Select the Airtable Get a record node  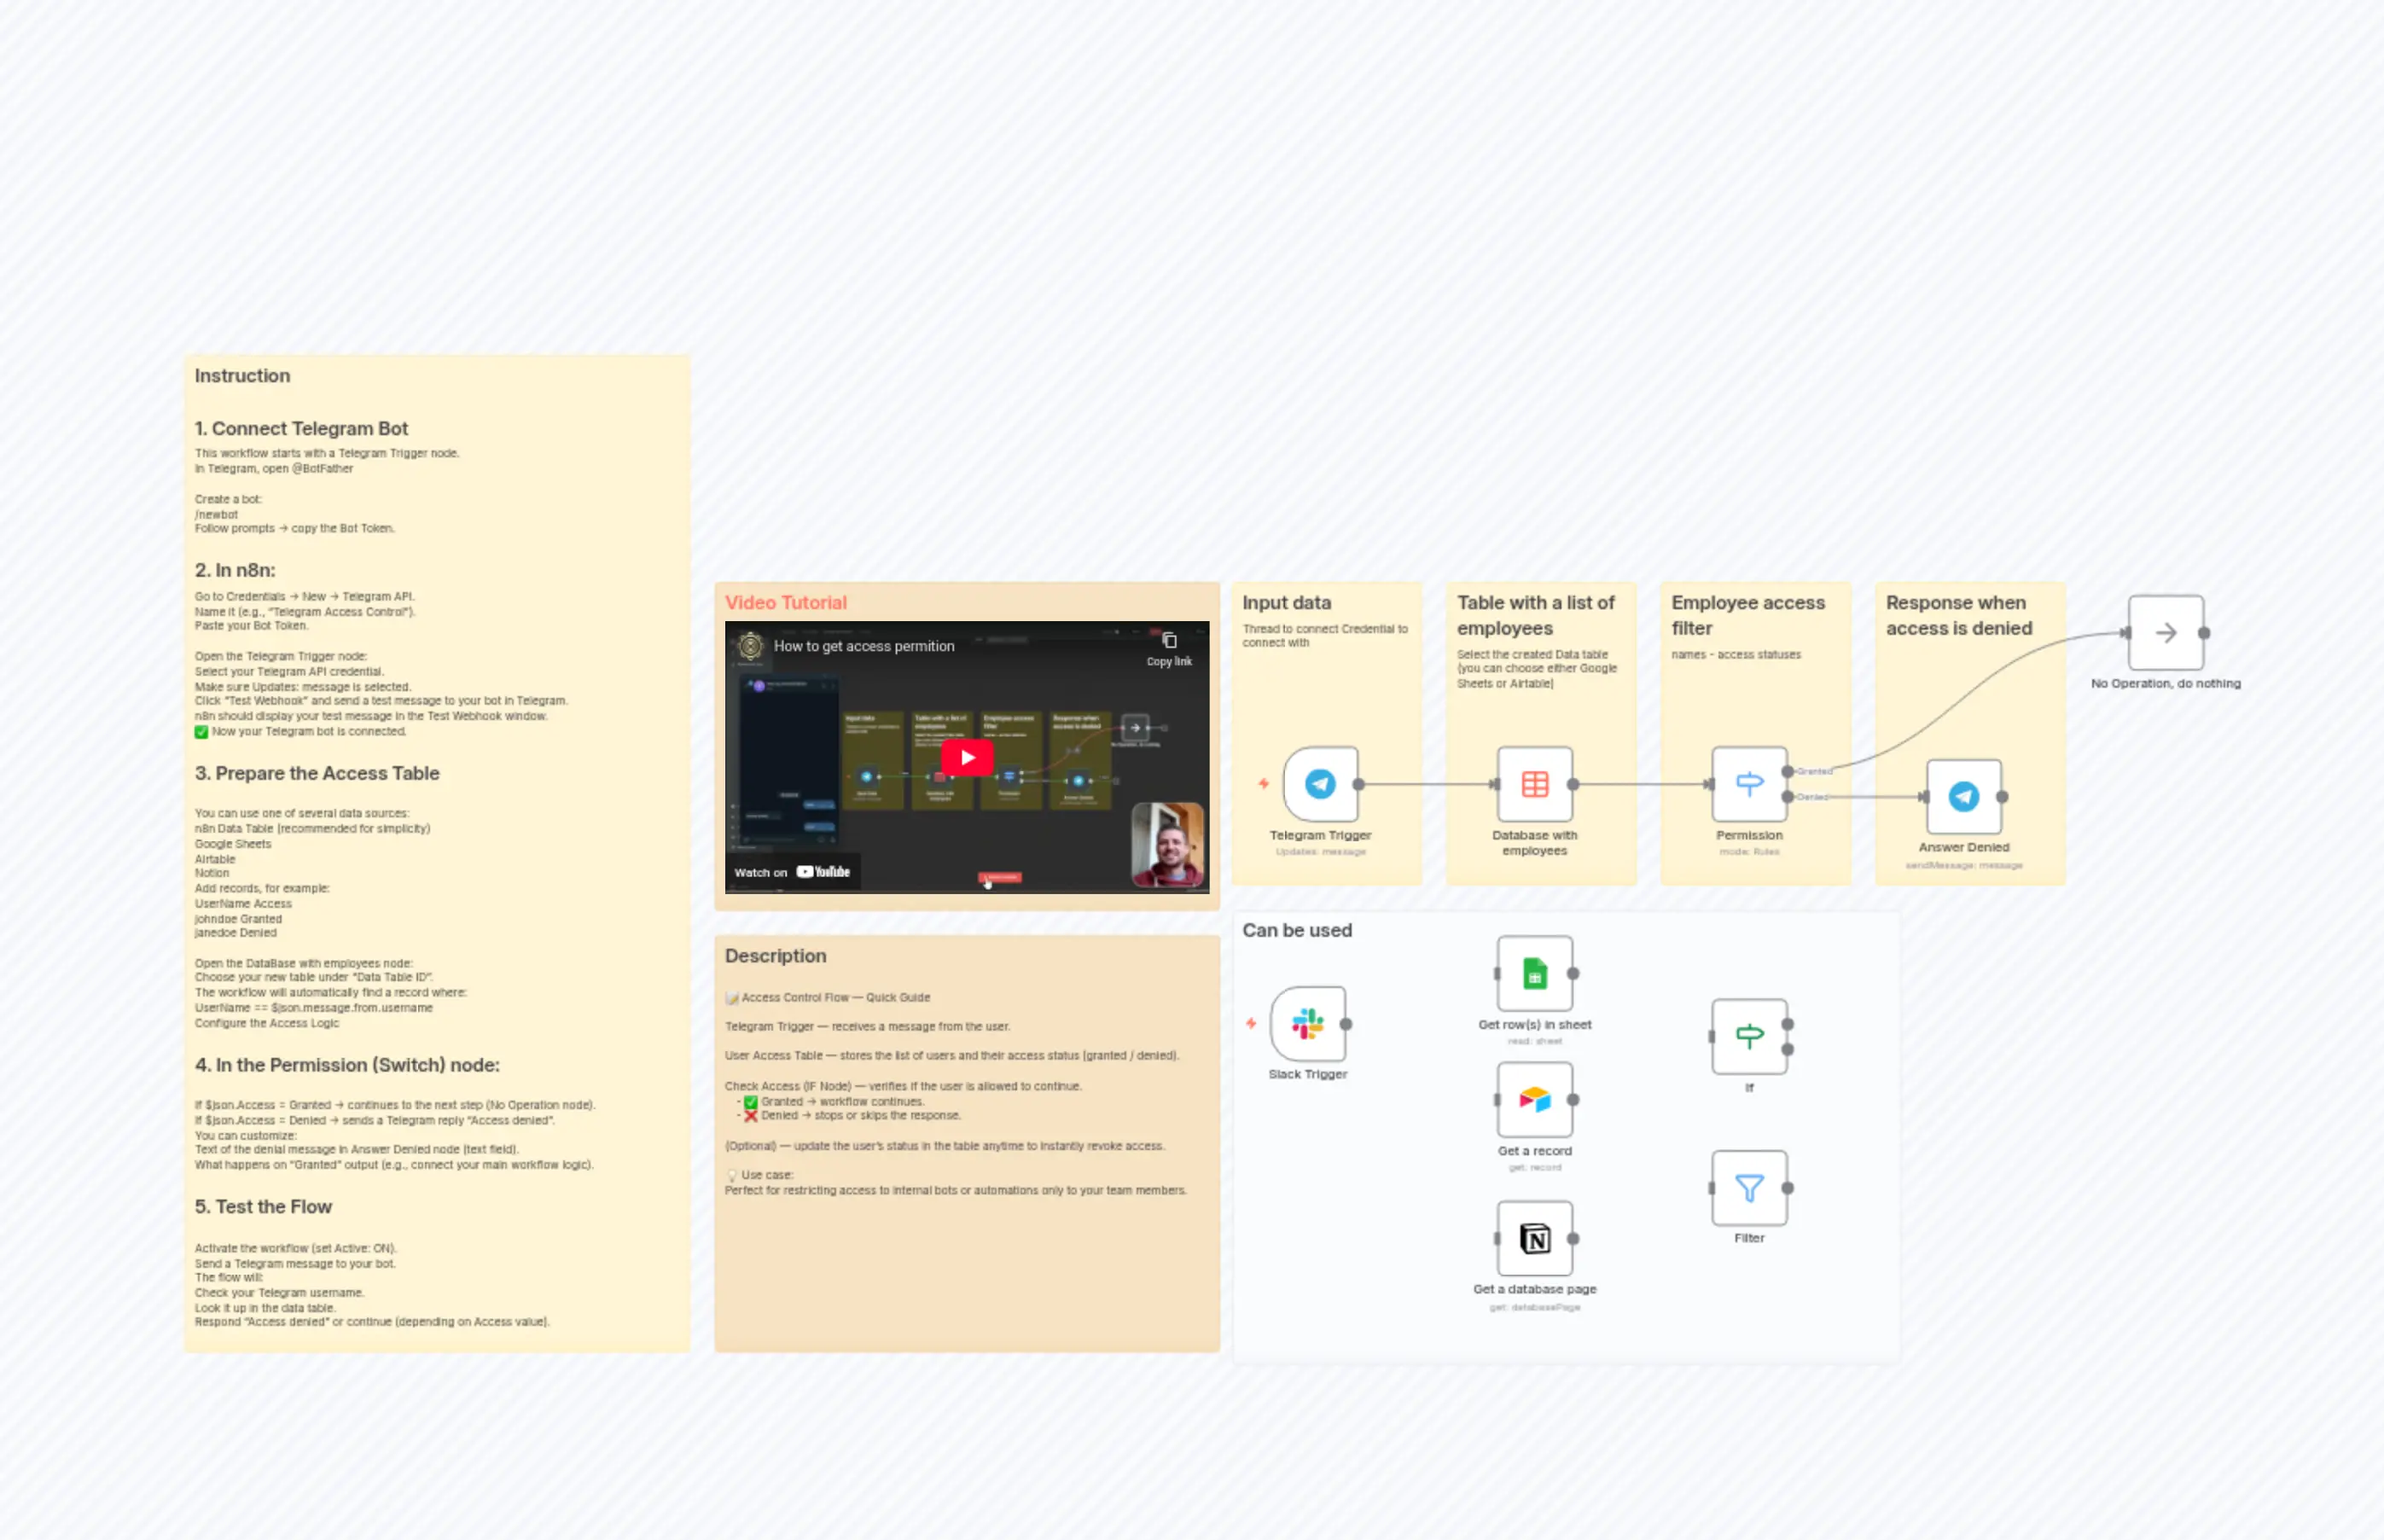pyautogui.click(x=1533, y=1099)
